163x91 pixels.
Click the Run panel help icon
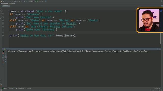tap(3, 65)
